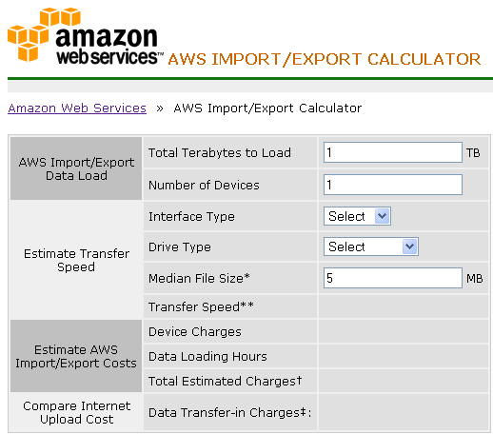Click the Estimate Transfer Speed section header
Screen dimensions: 493x434
point(76,260)
